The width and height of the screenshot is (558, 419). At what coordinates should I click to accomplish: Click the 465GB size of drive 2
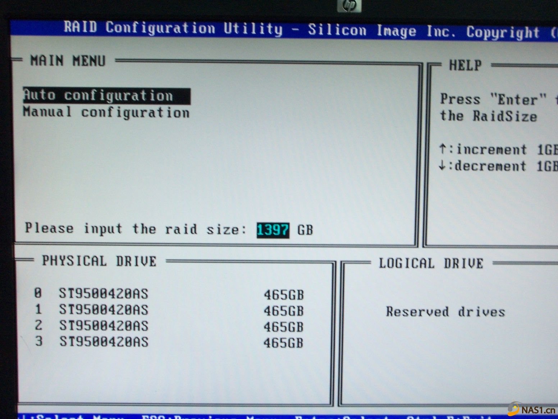[x=284, y=327]
